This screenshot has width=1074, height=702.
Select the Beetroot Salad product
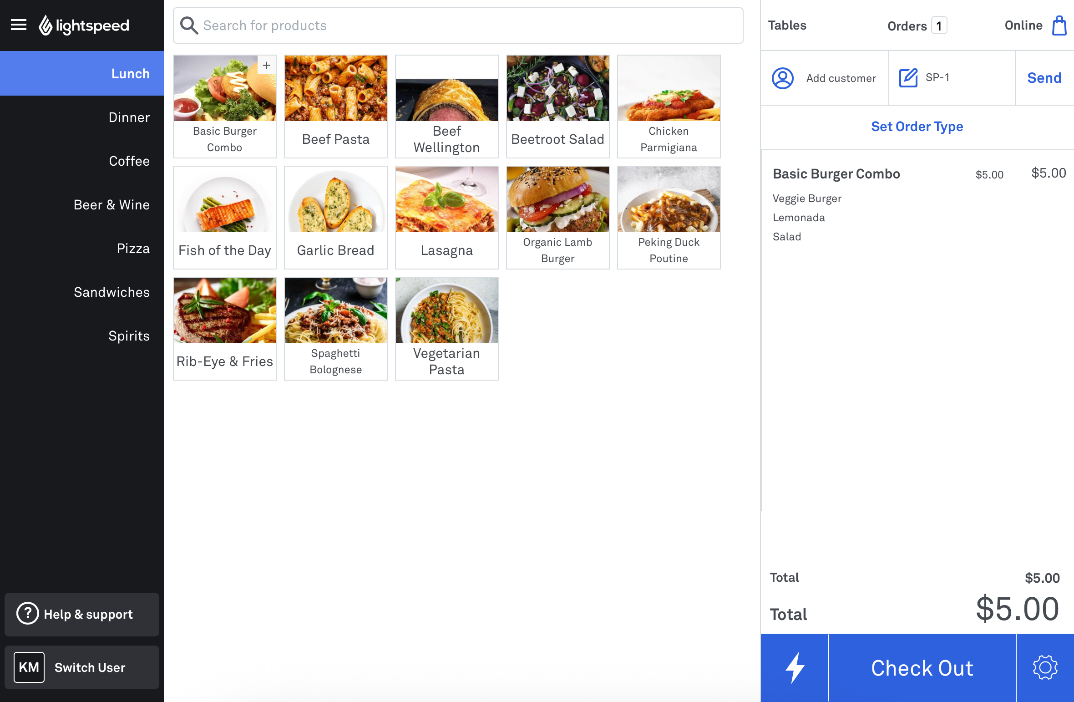point(558,107)
